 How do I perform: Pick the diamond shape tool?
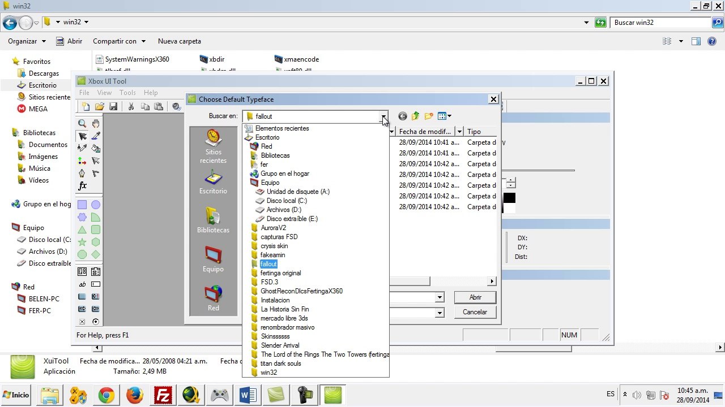(x=96, y=254)
